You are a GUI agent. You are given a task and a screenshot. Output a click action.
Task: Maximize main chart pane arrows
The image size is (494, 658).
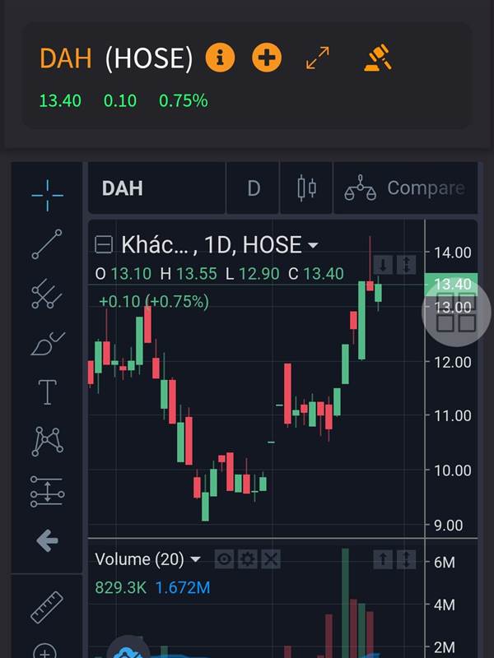pos(406,265)
